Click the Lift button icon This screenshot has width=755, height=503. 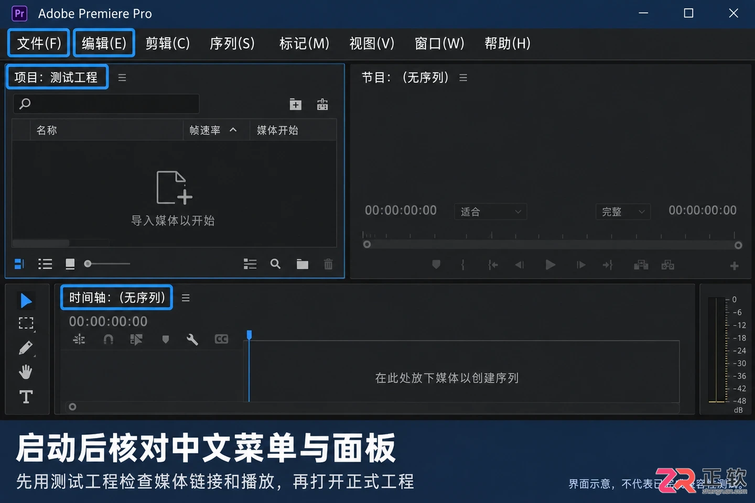point(641,265)
